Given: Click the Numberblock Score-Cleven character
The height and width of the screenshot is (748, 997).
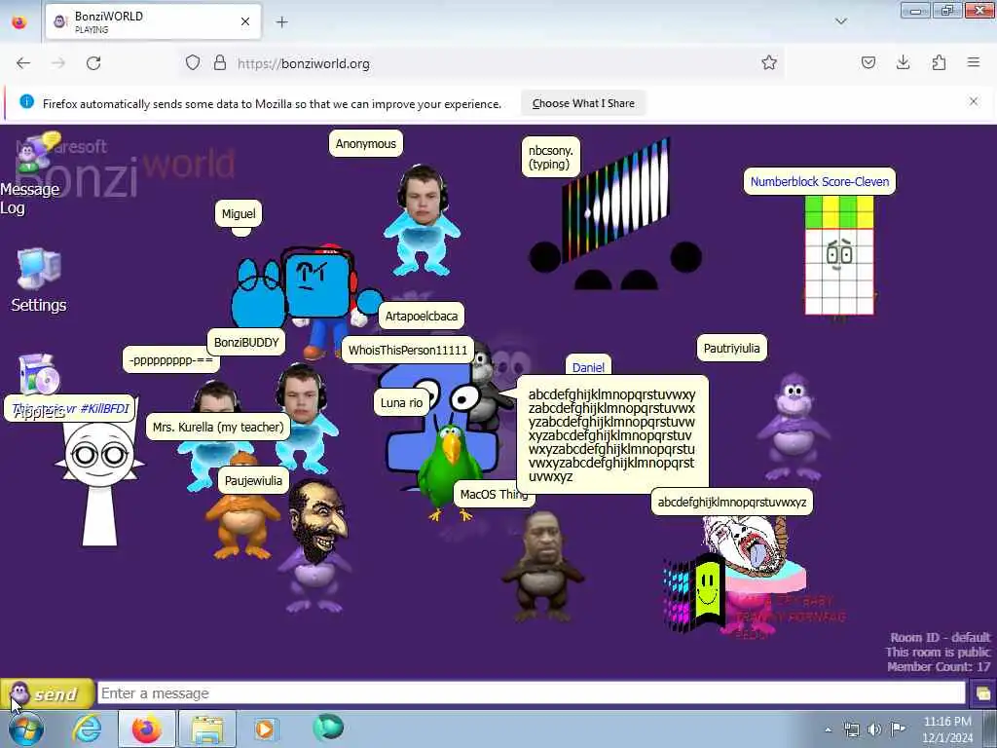Looking at the screenshot, I should coord(839,256).
